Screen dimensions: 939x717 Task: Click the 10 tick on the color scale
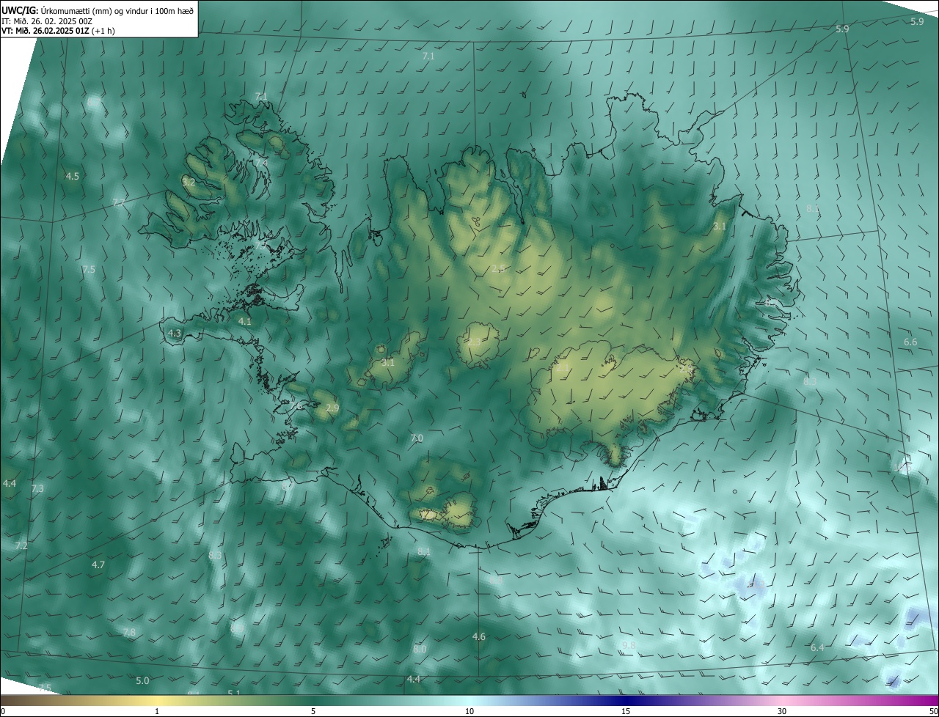coord(469,712)
